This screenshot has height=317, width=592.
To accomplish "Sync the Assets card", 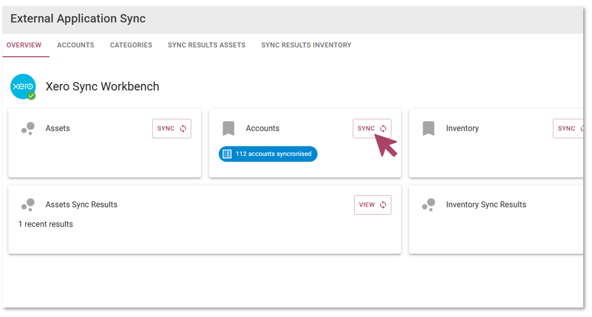I will [172, 128].
